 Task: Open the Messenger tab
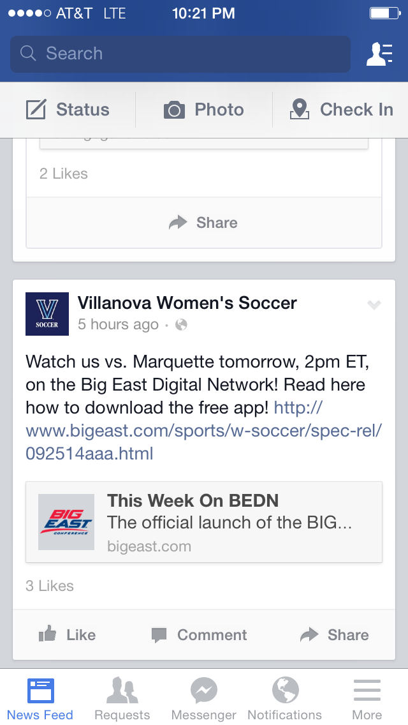tap(204, 697)
